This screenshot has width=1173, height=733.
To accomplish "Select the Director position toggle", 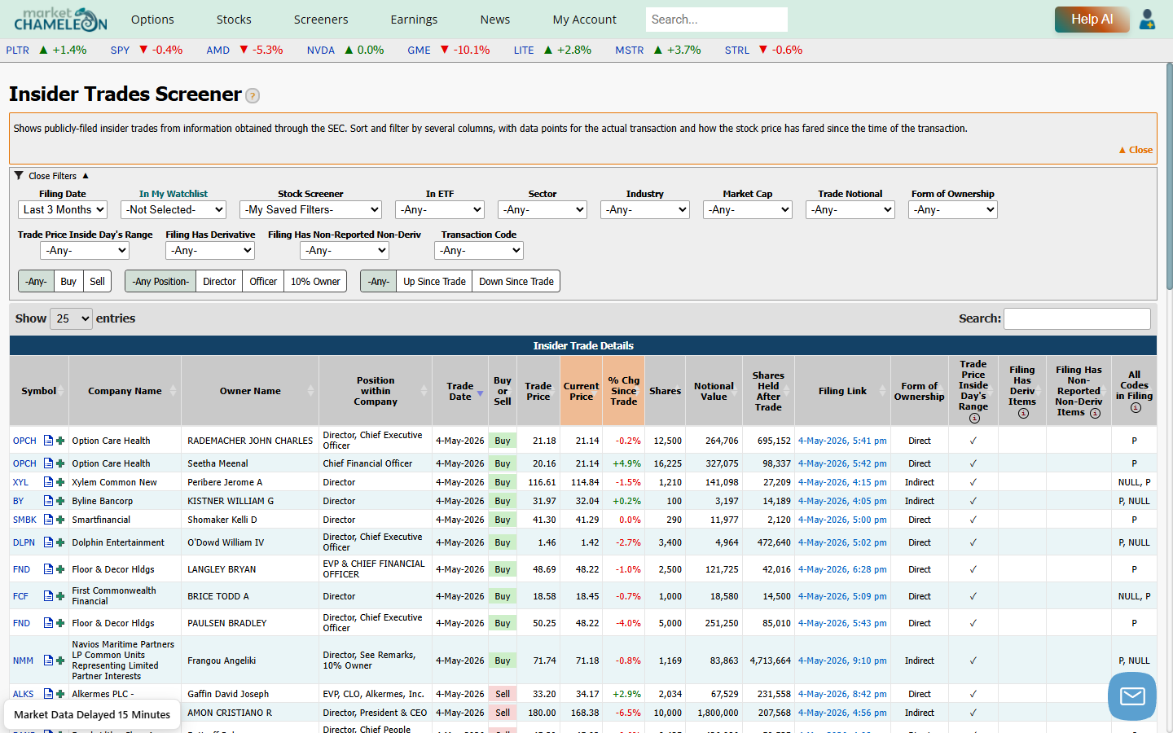I will point(219,282).
